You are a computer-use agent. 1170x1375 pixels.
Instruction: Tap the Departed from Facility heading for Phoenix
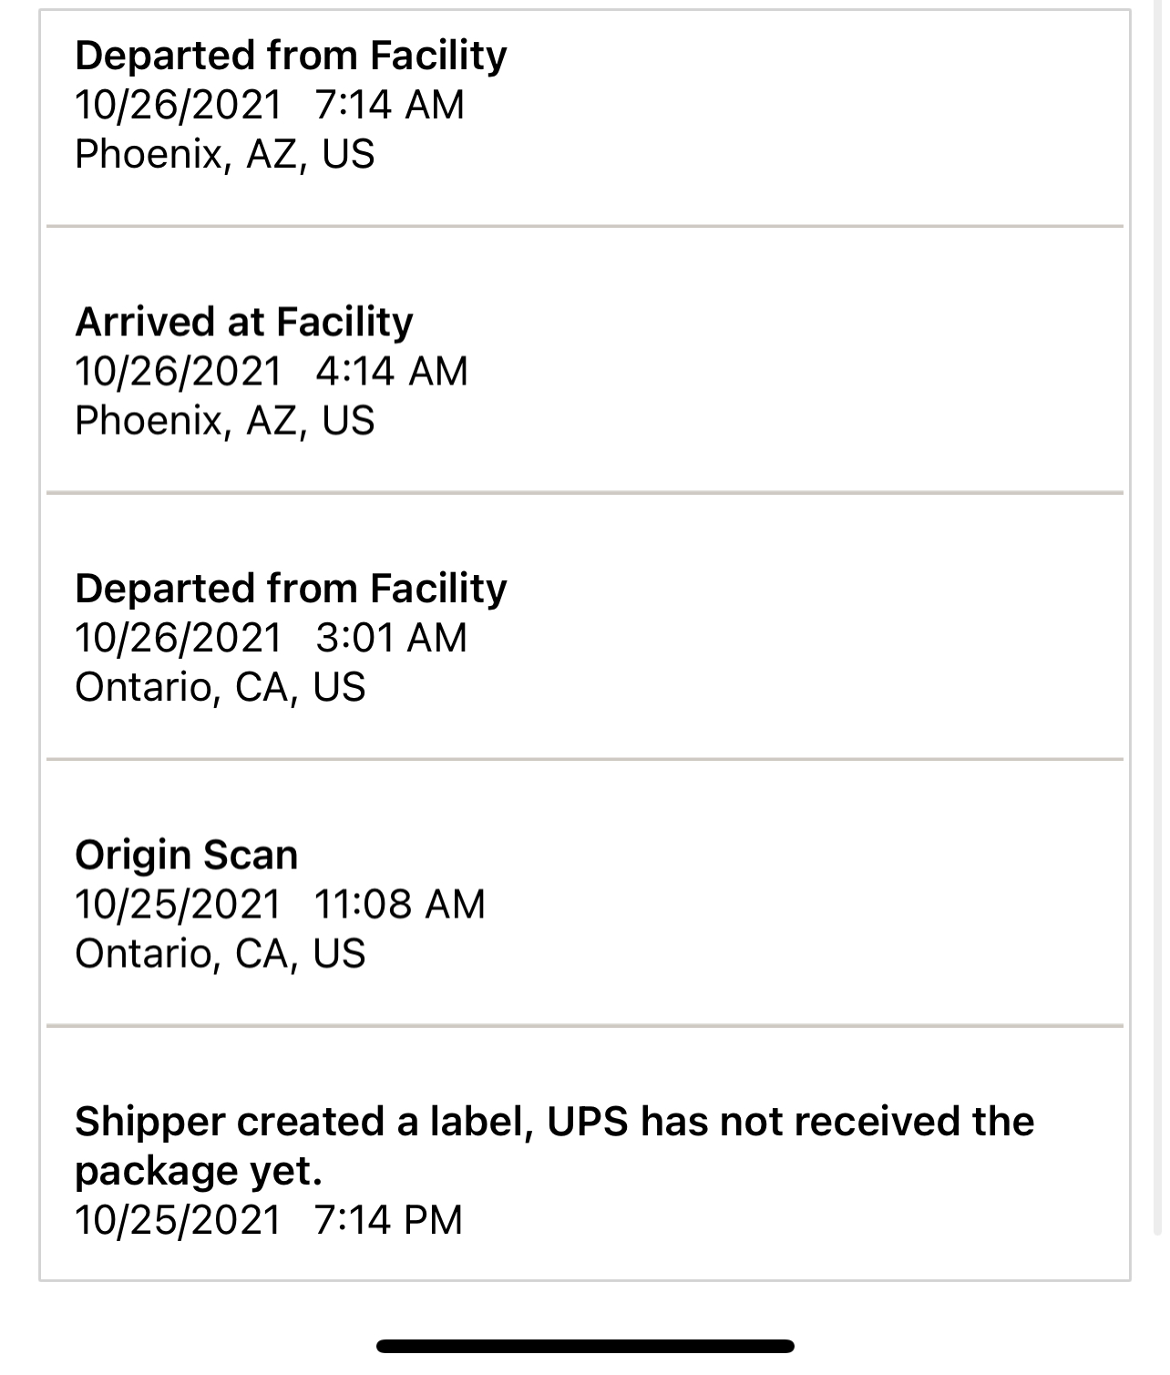coord(291,56)
